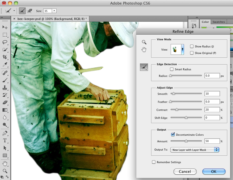Enable the Show Radius checkbox
Screen dimensions: 233x180
pyautogui.click(x=192, y=46)
